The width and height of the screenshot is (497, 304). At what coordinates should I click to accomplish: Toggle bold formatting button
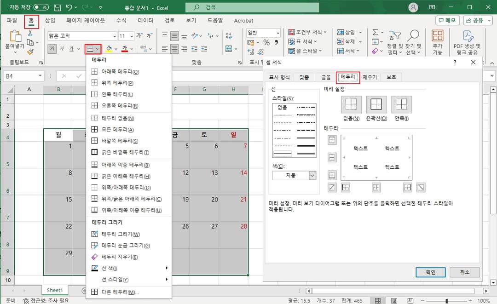click(x=52, y=48)
